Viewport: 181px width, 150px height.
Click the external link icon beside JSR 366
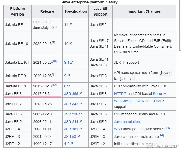[x=80, y=94]
